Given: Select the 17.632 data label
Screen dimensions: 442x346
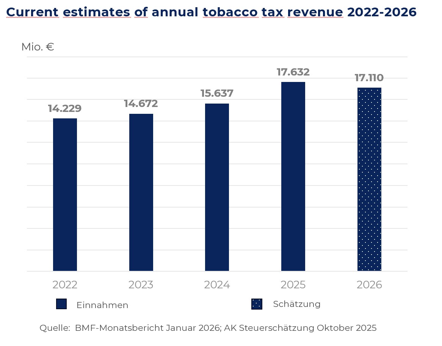Looking at the screenshot, I should click(x=293, y=72).
